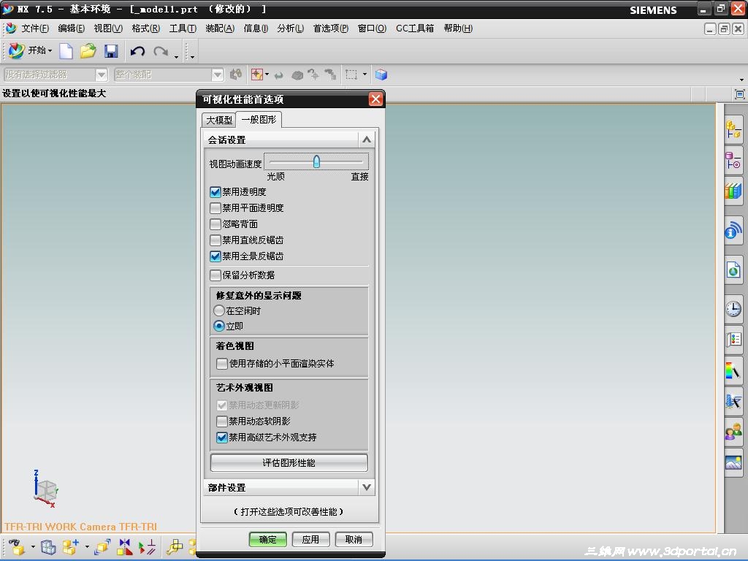Open the History clock icon
The width and height of the screenshot is (748, 561).
[x=733, y=309]
